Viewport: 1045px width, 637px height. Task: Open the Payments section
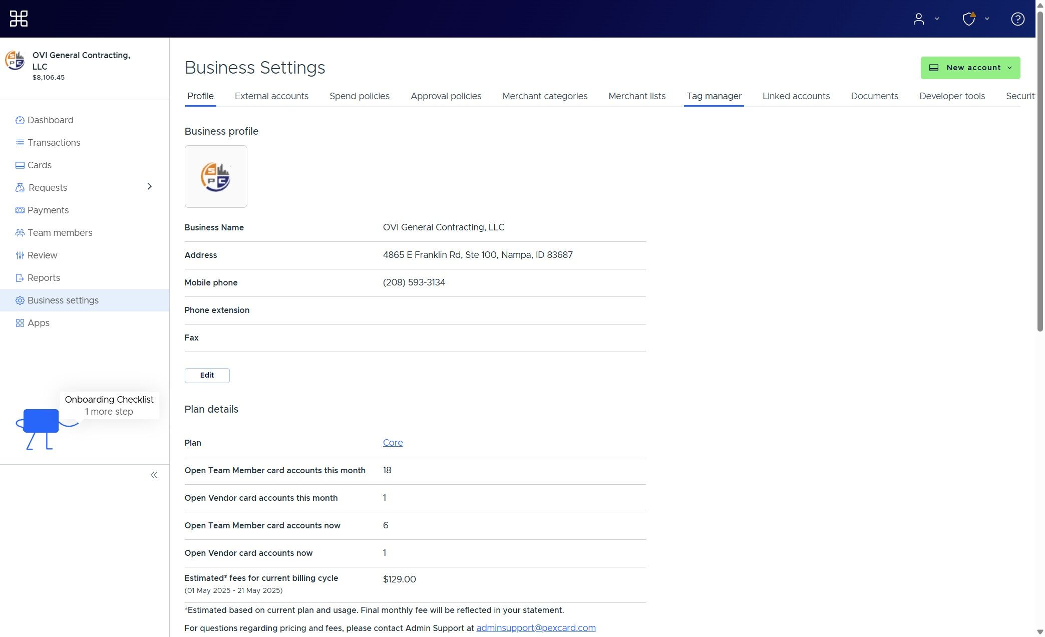[48, 210]
